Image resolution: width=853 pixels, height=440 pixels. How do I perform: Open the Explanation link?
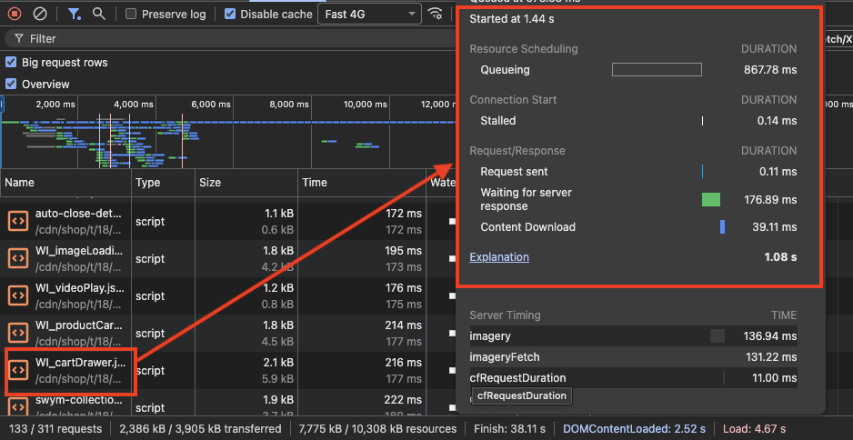coord(499,256)
